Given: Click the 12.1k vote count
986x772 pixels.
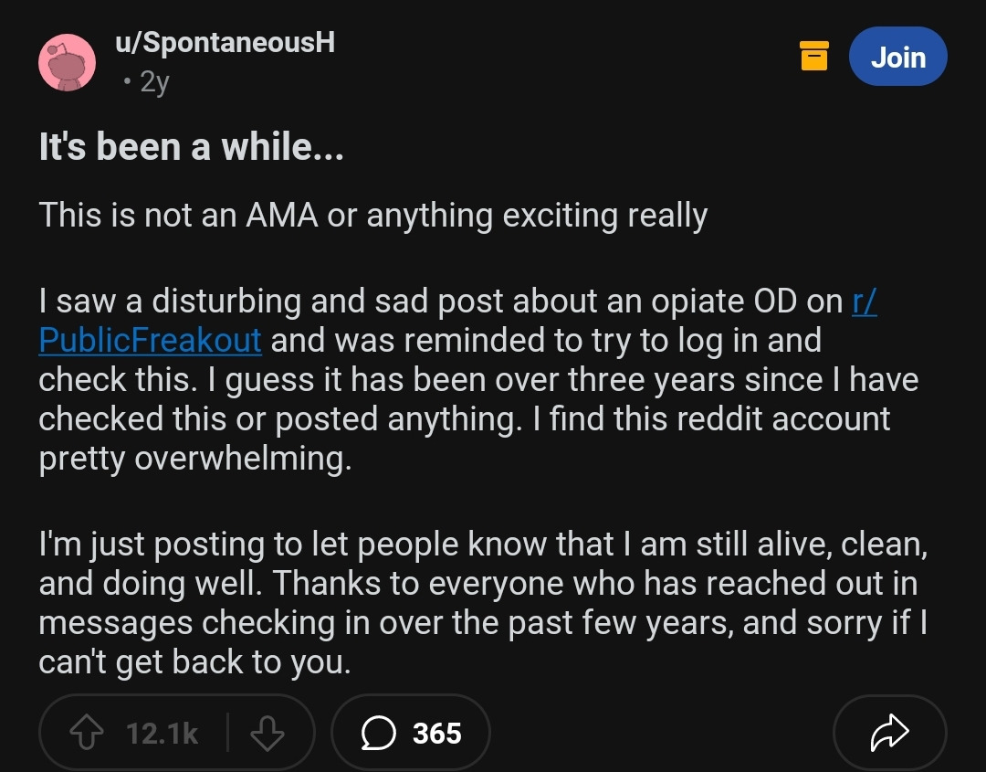Looking at the screenshot, I should pyautogui.click(x=163, y=733).
